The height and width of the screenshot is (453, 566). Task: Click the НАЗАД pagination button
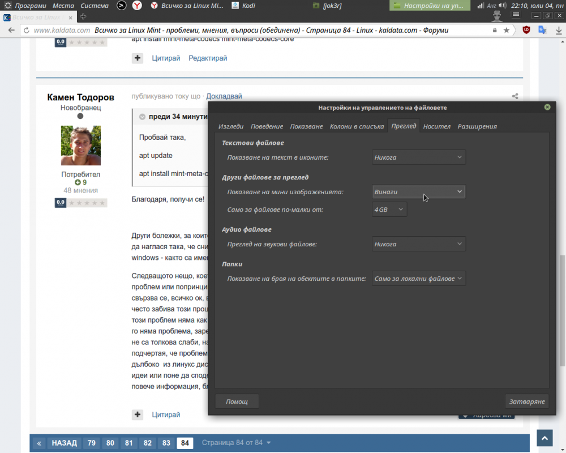(x=65, y=443)
